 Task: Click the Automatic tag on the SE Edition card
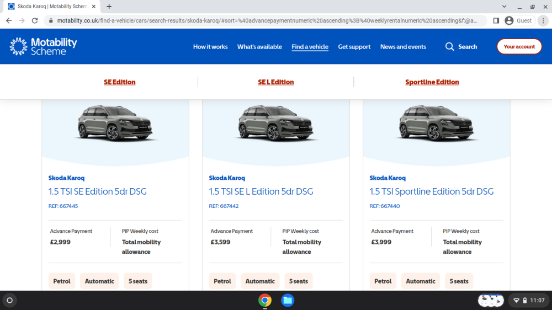pyautogui.click(x=99, y=281)
